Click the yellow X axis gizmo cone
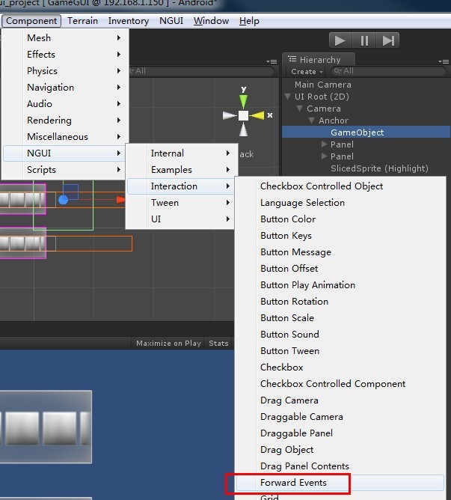The width and height of the screenshot is (451, 500). click(259, 115)
